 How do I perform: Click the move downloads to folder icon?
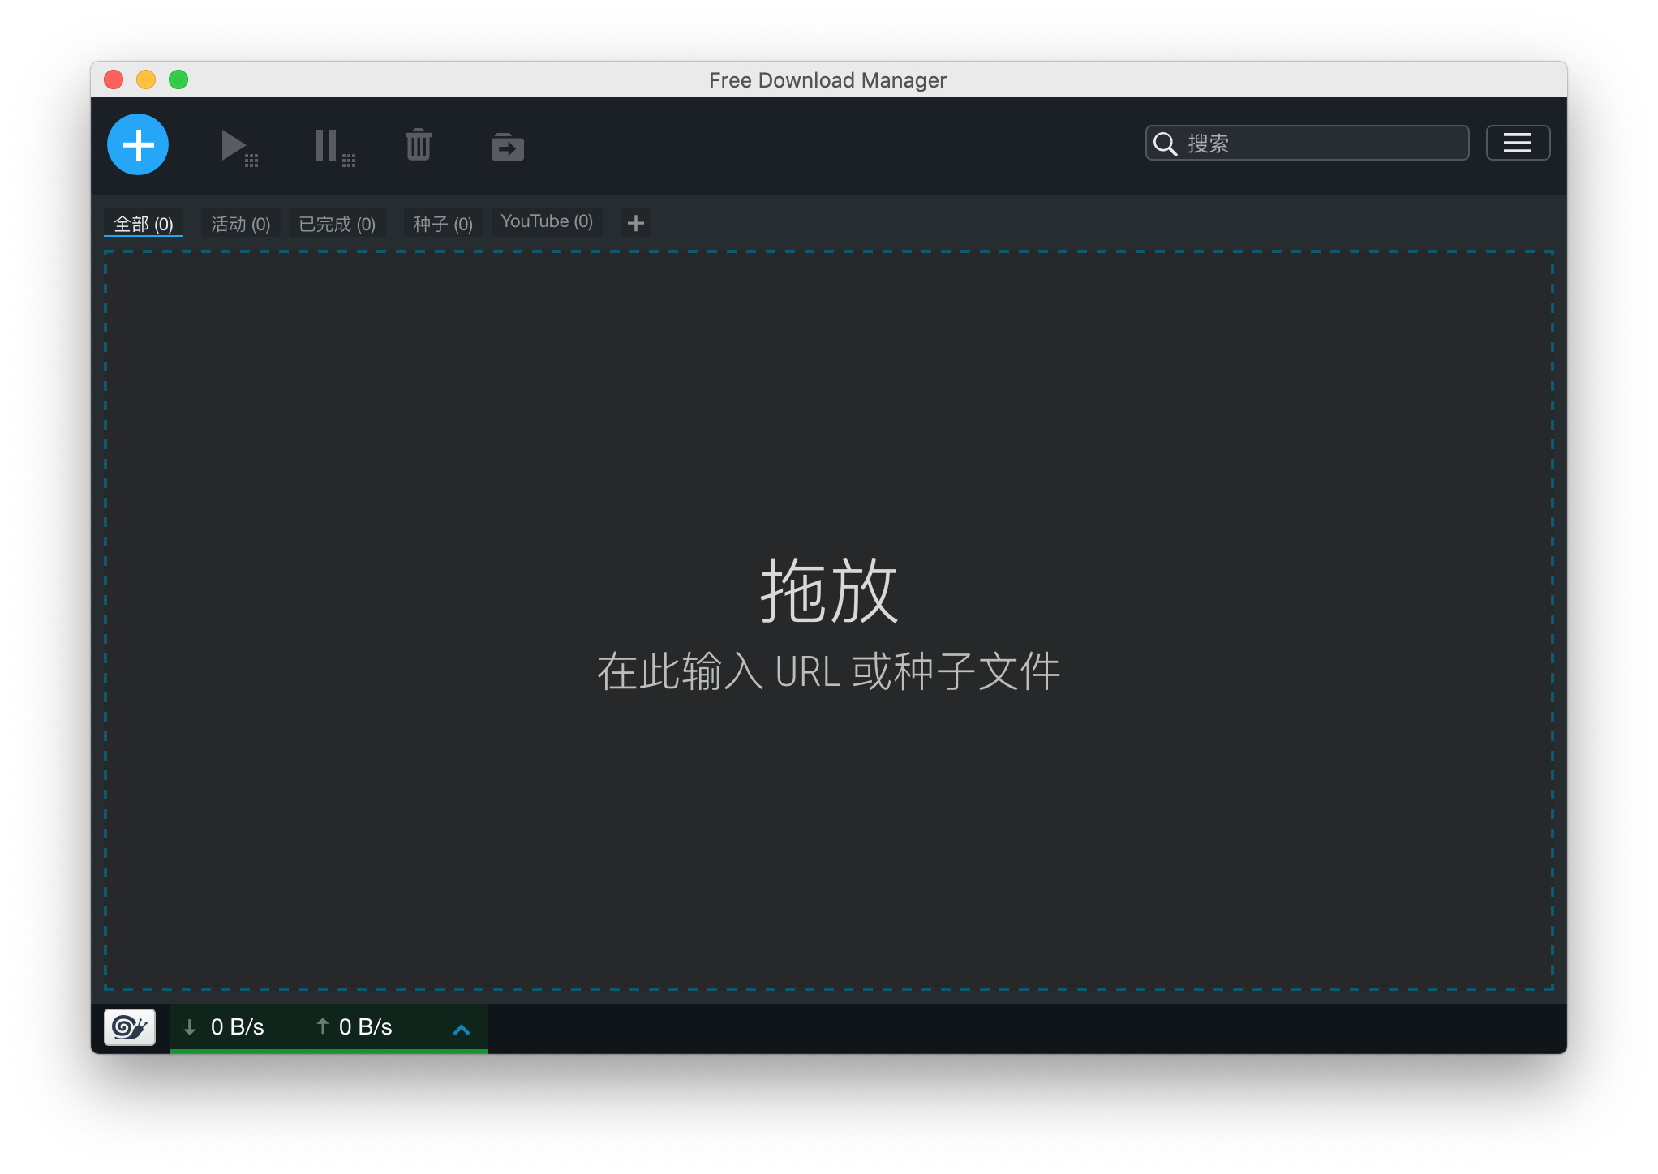(507, 146)
